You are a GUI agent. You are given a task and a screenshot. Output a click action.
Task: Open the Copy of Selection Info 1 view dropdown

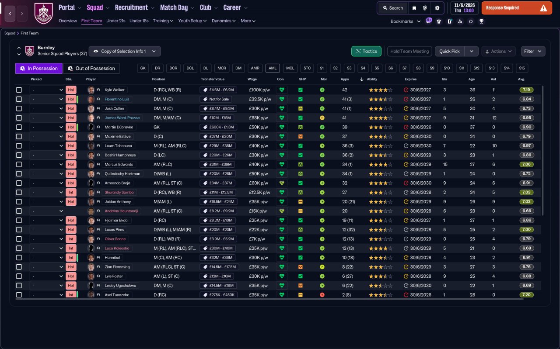coord(125,51)
